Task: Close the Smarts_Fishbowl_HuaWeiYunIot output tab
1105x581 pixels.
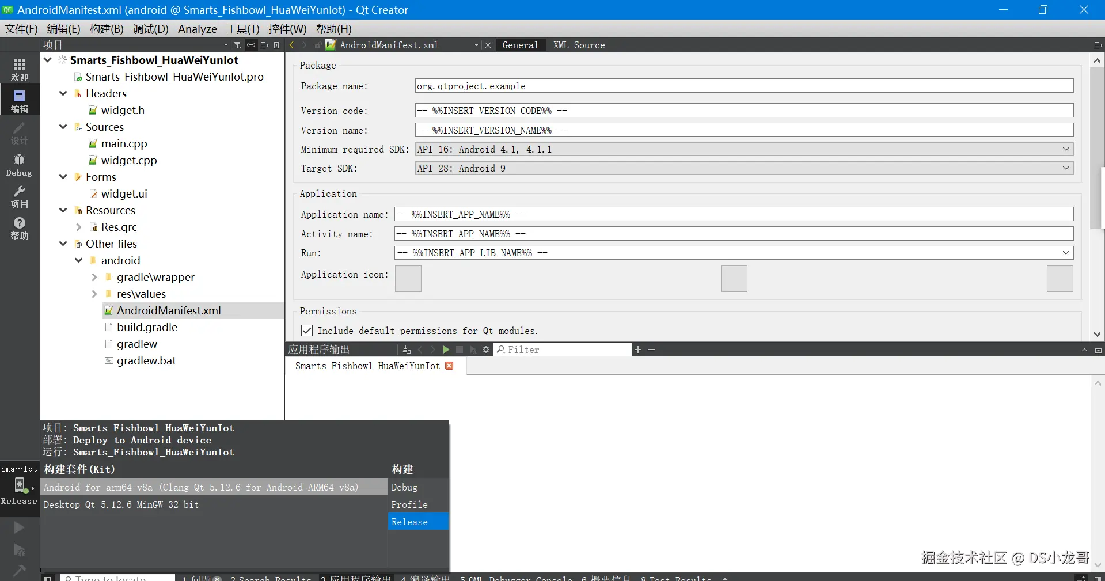Action: pyautogui.click(x=450, y=366)
